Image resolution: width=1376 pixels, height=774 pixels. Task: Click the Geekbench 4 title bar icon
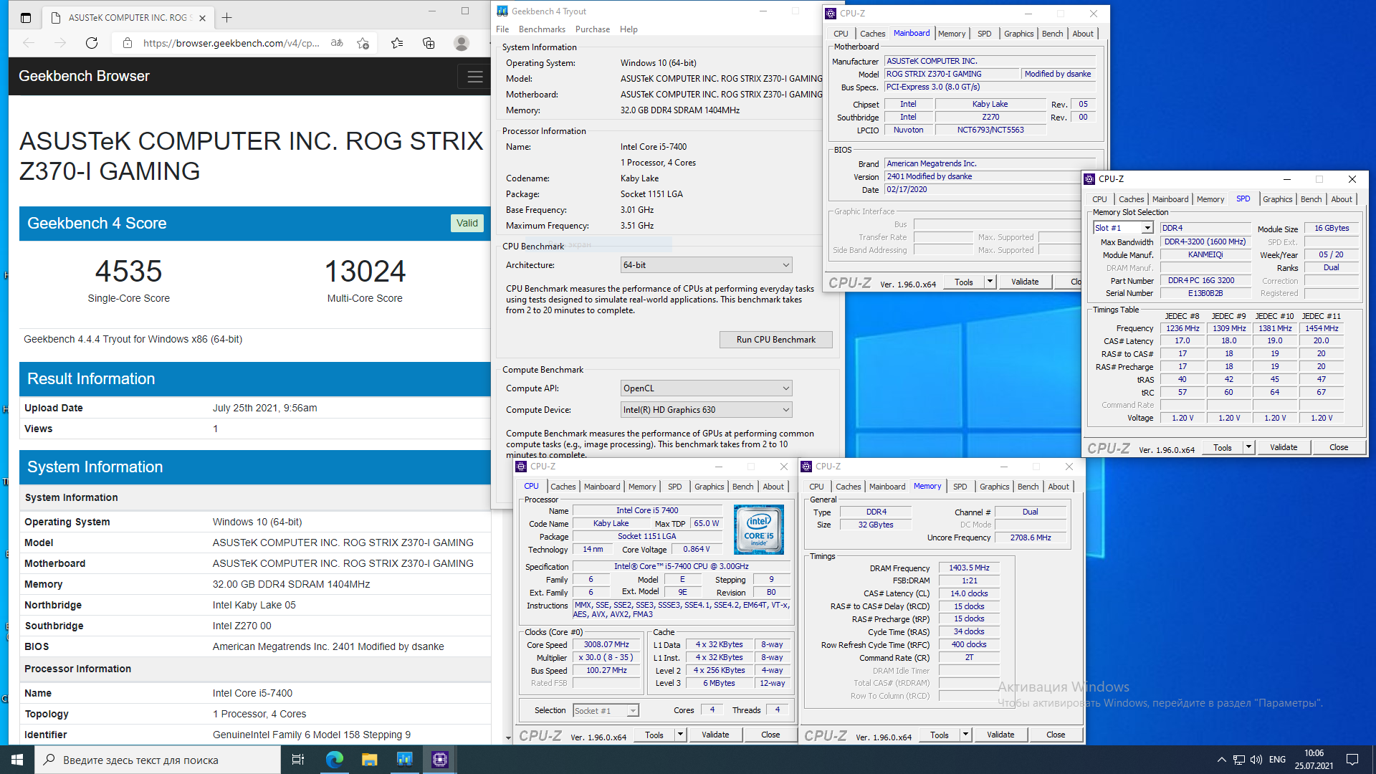[502, 11]
